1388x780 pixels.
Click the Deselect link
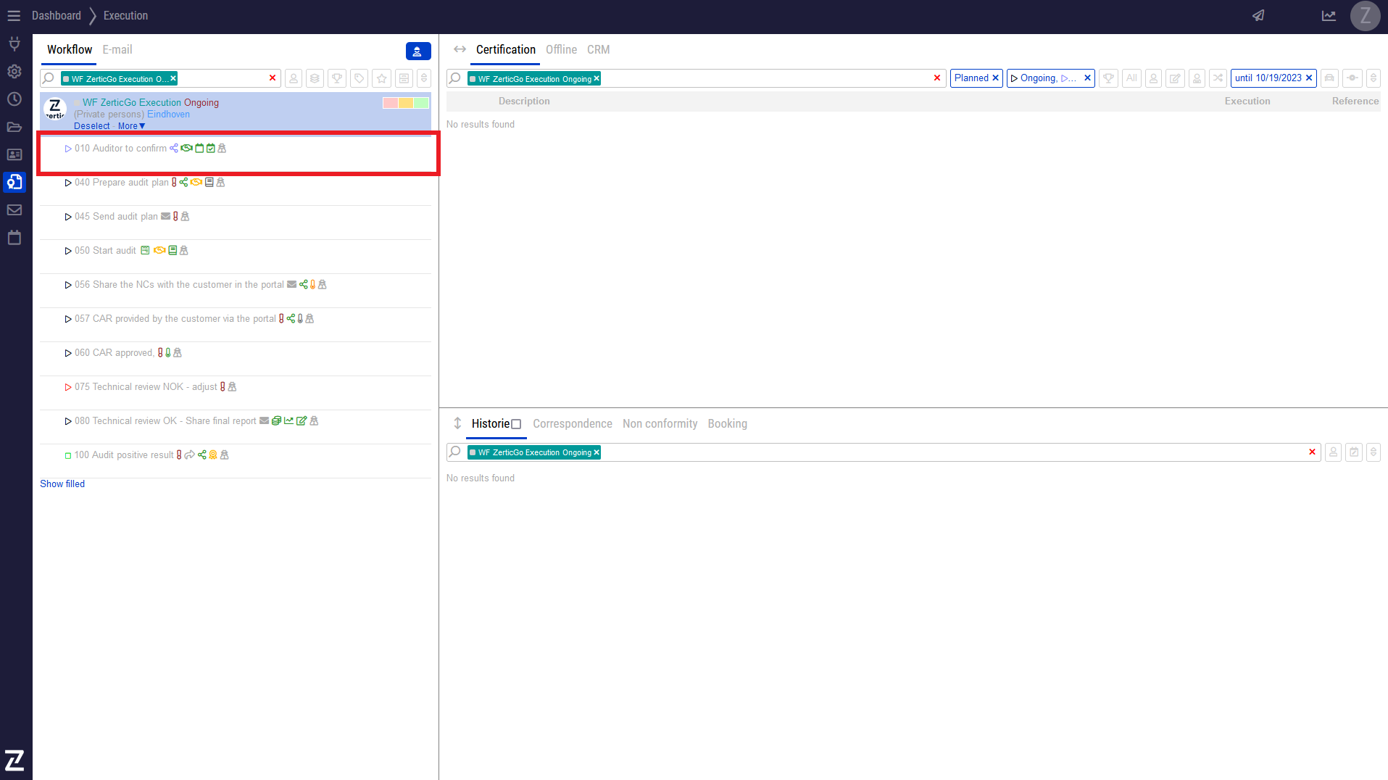click(x=92, y=126)
